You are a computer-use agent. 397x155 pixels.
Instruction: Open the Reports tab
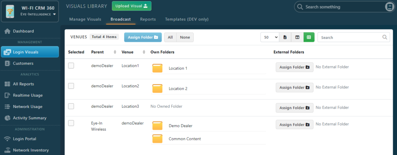148,19
